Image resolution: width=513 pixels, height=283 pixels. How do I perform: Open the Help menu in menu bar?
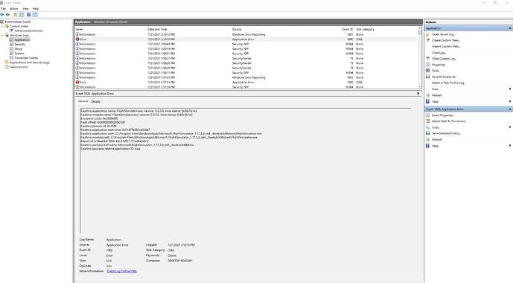pos(35,8)
